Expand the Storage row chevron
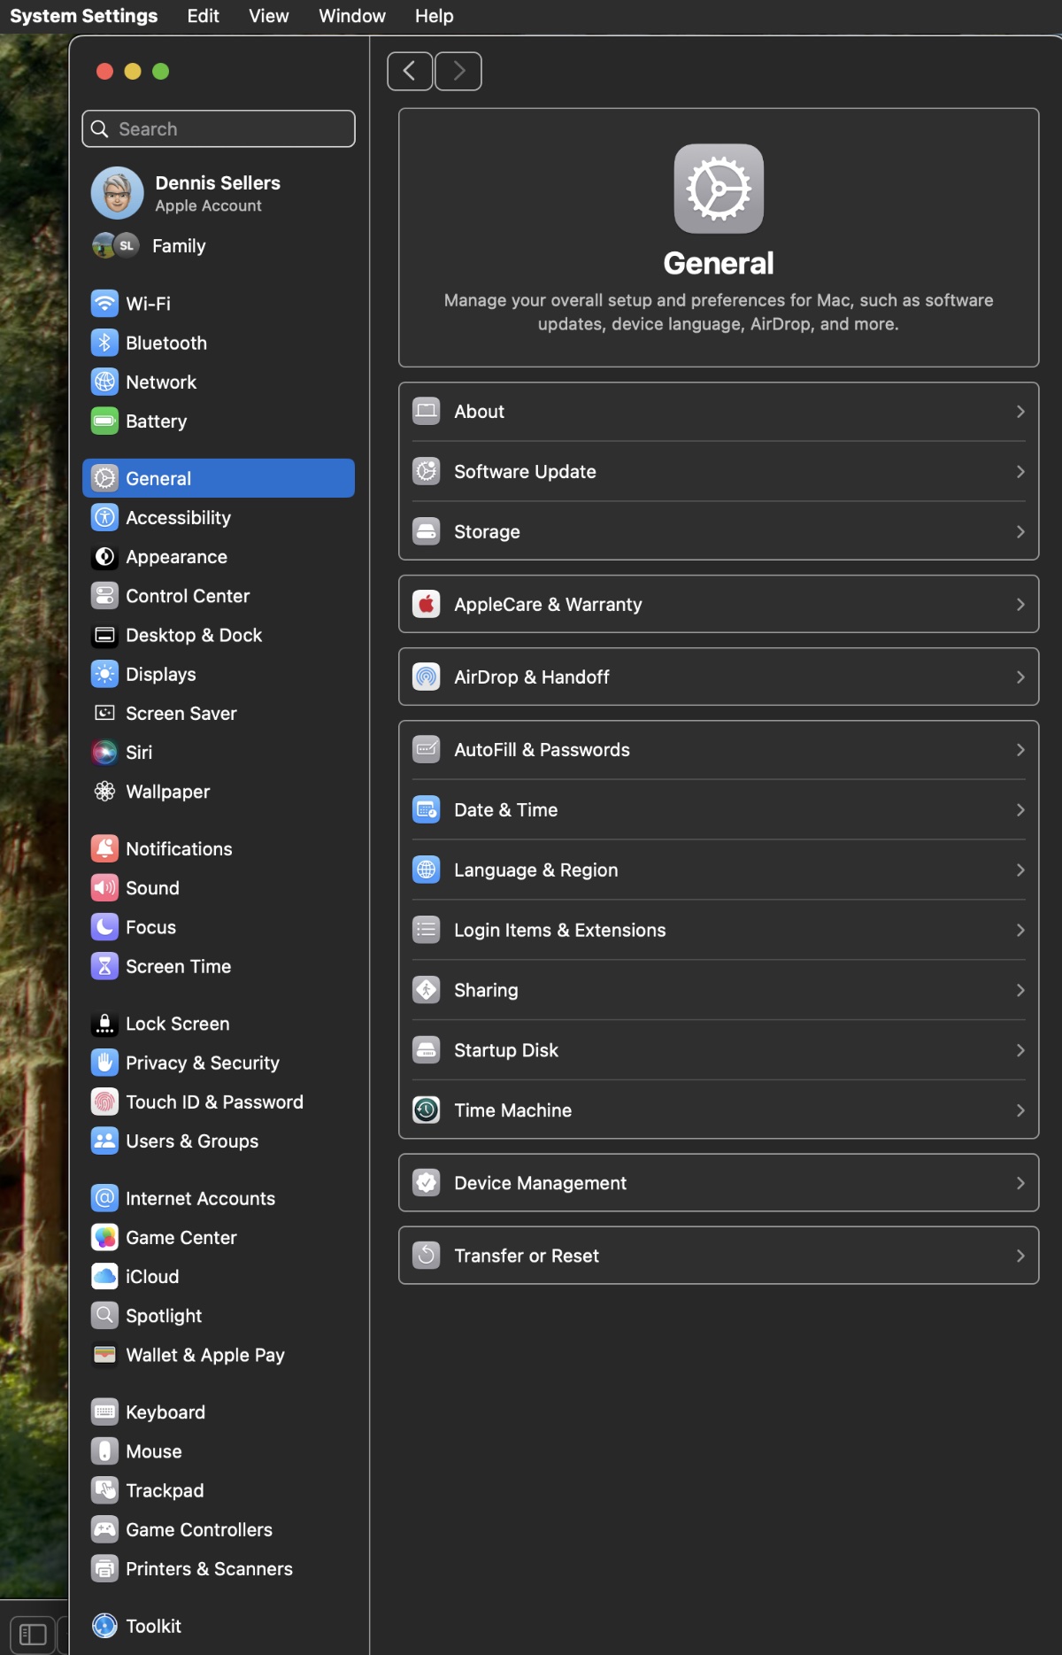 click(x=1020, y=532)
